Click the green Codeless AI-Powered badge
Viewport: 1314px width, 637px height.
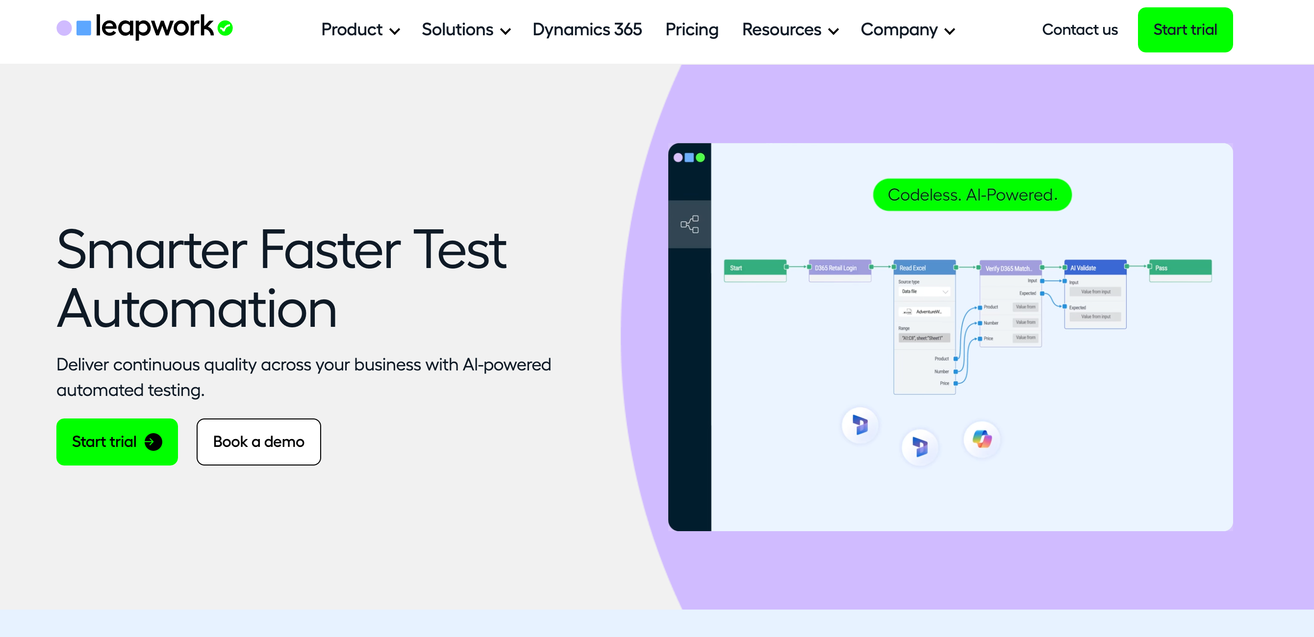click(972, 195)
